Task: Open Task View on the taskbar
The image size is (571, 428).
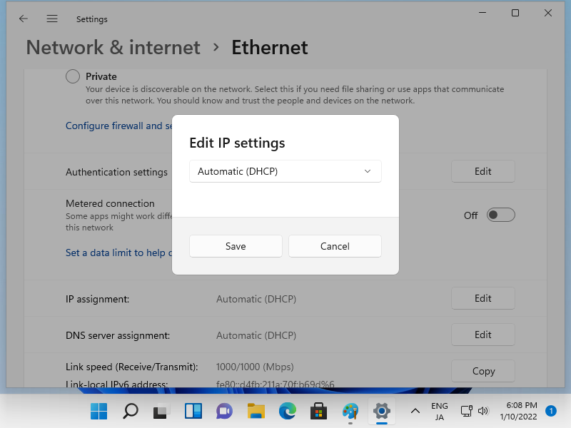Action: [162, 411]
